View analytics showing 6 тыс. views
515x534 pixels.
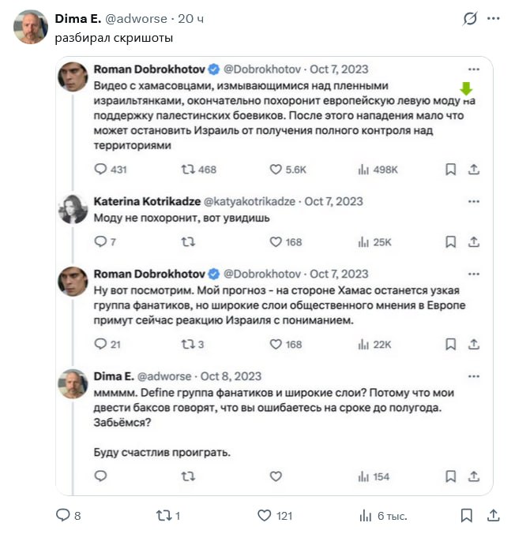pyautogui.click(x=366, y=515)
